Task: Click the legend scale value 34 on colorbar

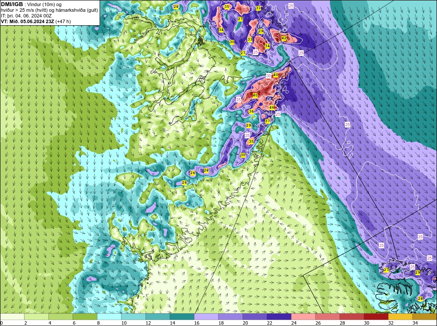Action: [x=415, y=323]
